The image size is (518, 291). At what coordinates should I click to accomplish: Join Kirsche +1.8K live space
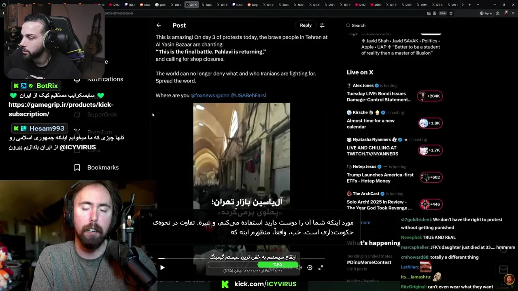(x=430, y=123)
